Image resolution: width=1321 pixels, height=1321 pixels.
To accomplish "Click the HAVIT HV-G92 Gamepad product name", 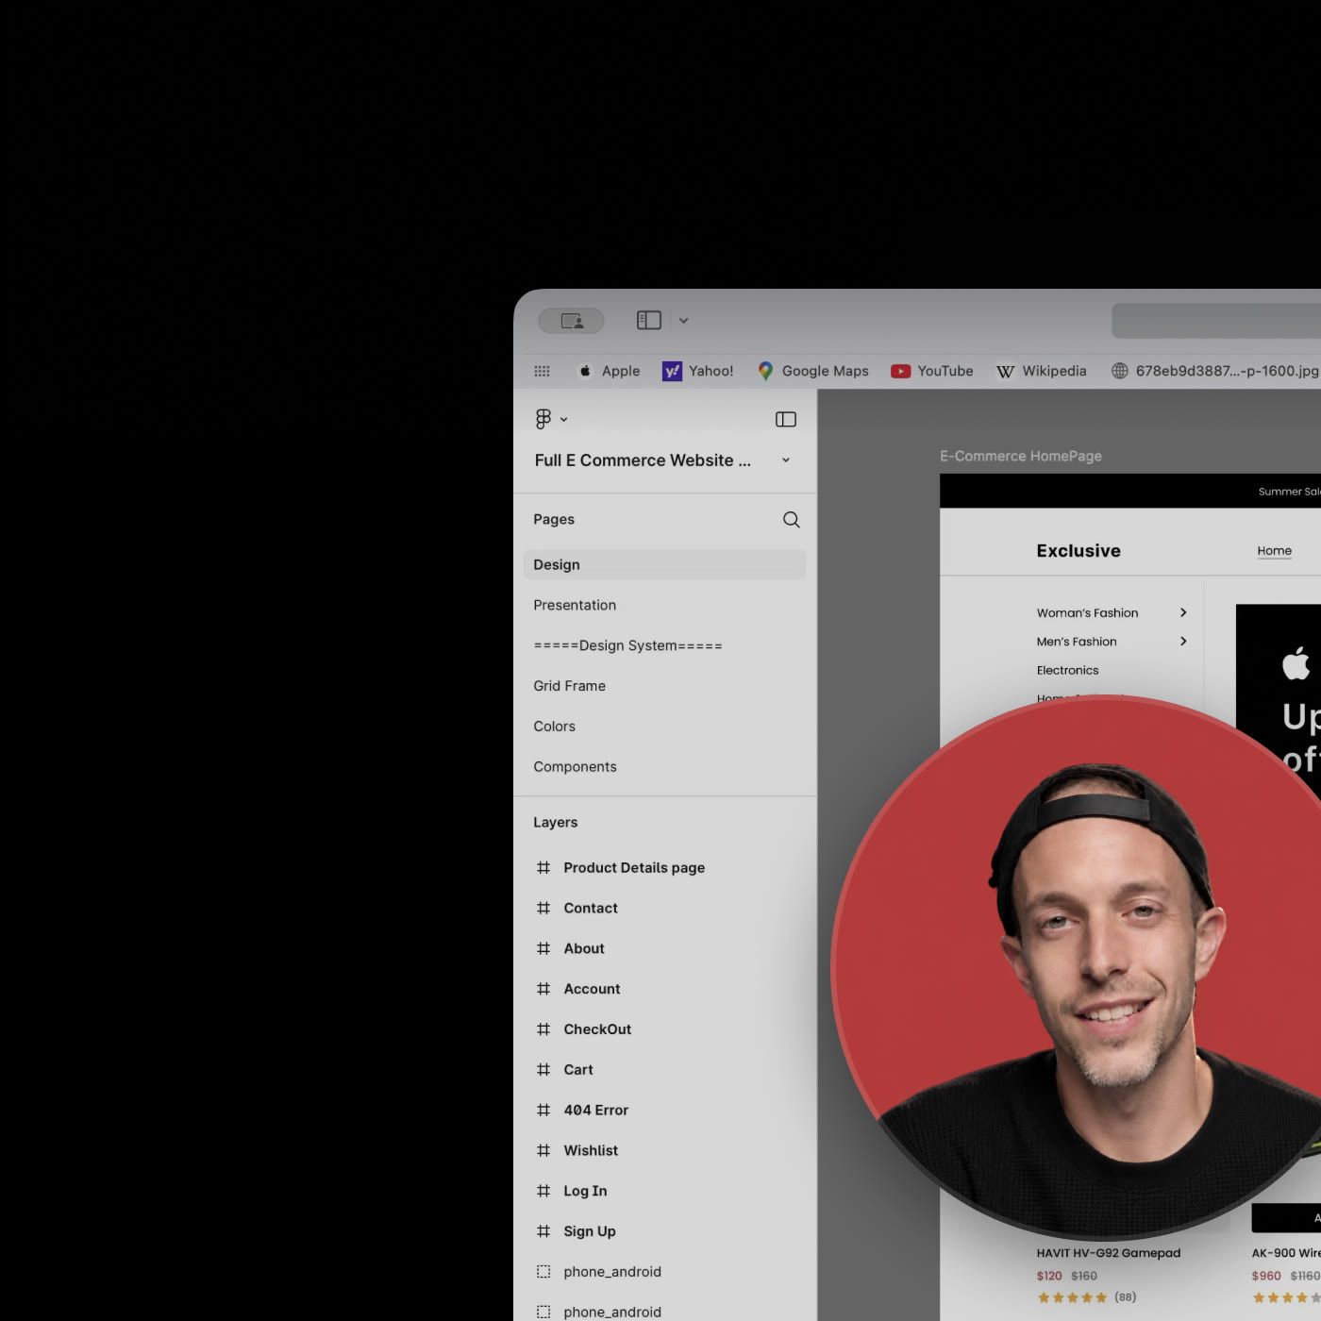I will click(x=1109, y=1253).
